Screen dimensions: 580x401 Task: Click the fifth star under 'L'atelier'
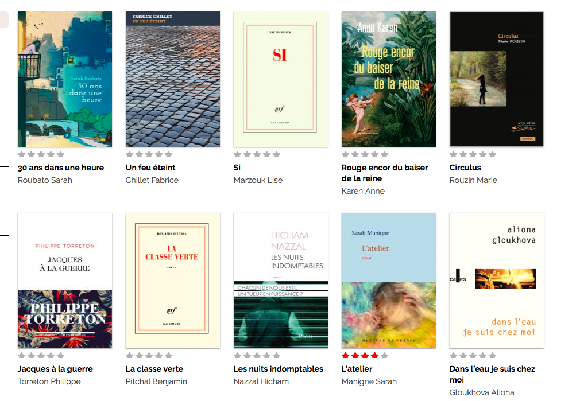click(384, 355)
